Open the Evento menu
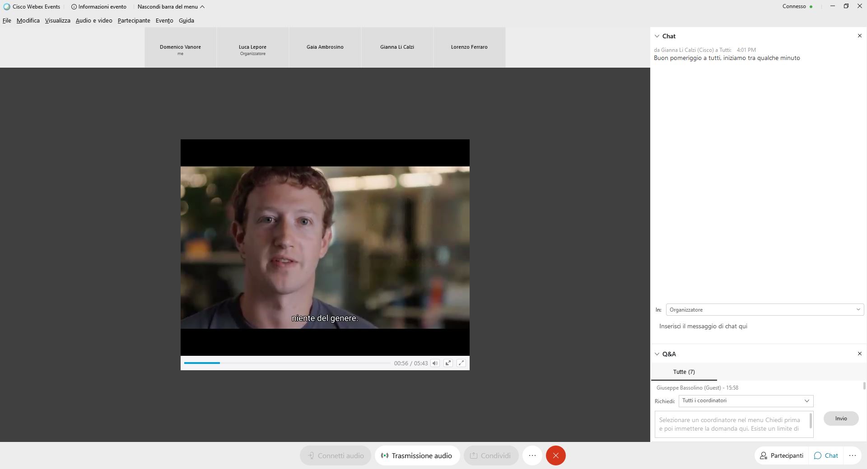The image size is (867, 469). pyautogui.click(x=164, y=21)
